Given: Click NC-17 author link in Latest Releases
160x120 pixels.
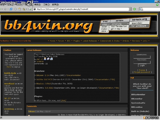Looking at the screenshot, I should 40,59.
